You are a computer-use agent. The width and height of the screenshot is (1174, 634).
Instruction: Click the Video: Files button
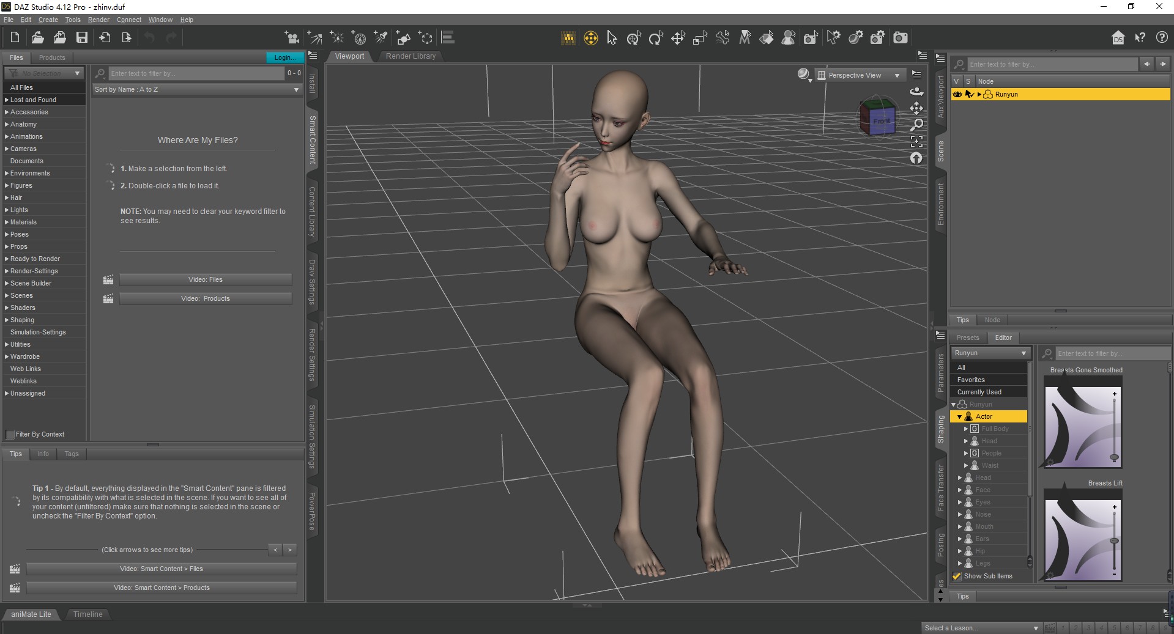point(206,280)
